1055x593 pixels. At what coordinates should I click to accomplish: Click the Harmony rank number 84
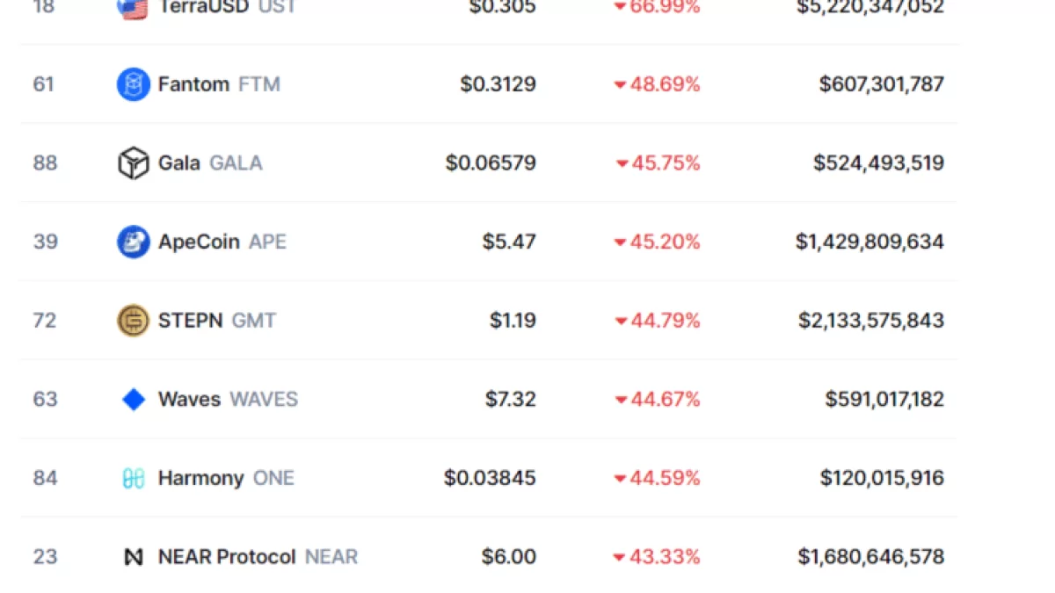tap(45, 478)
